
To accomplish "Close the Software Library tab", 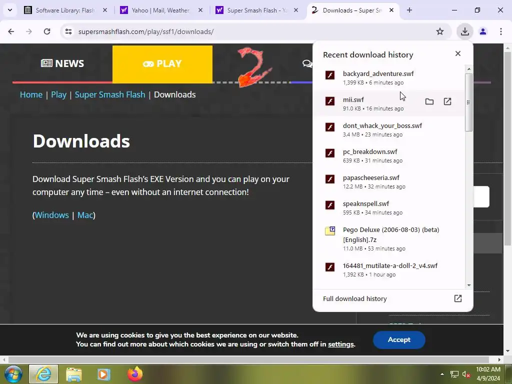I will pos(105,10).
